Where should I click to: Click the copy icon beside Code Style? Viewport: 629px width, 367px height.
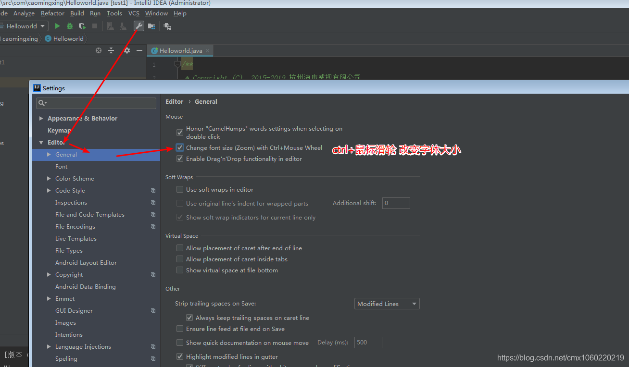tap(153, 191)
